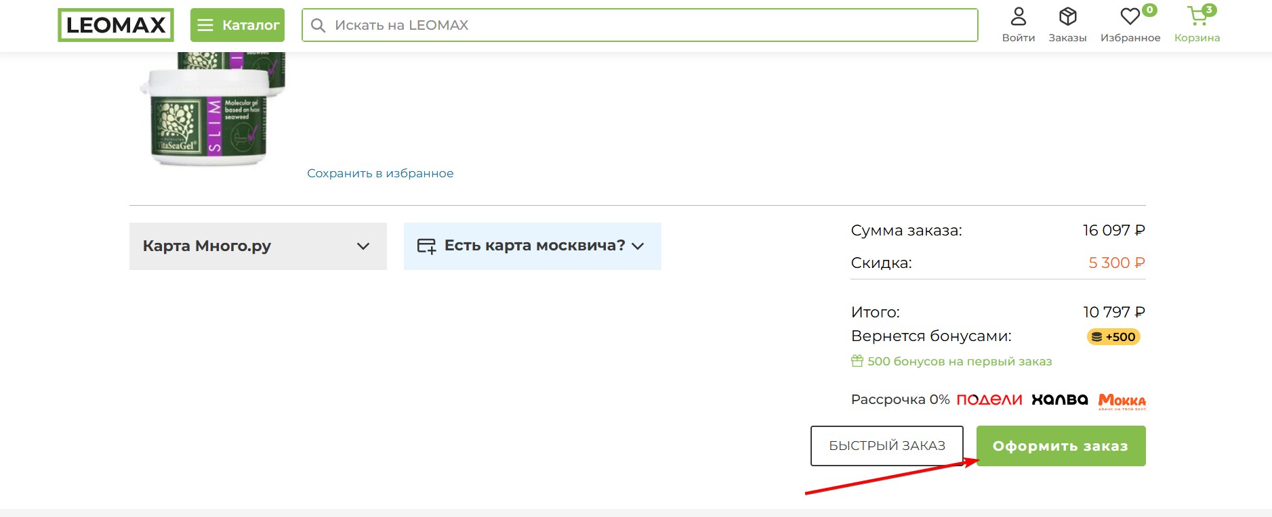The image size is (1272, 517).
Task: Click the Подели installment logo
Action: coord(989,400)
